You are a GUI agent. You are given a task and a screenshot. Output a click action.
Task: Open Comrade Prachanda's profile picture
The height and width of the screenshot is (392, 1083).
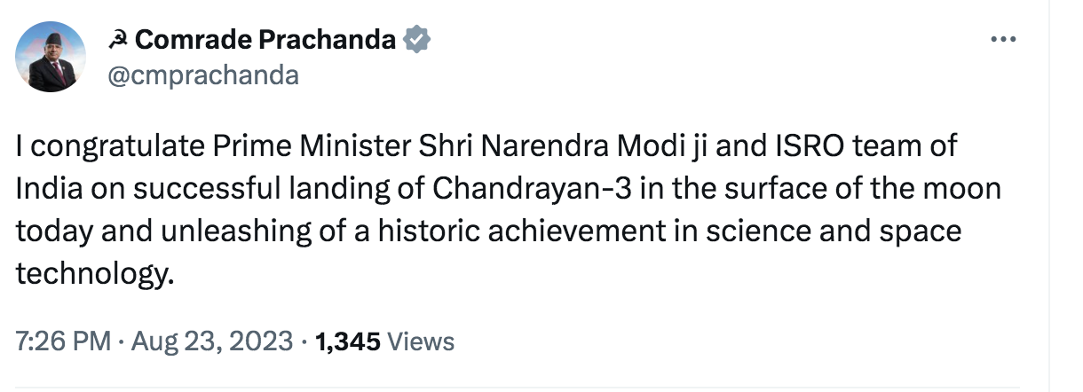pos(51,57)
